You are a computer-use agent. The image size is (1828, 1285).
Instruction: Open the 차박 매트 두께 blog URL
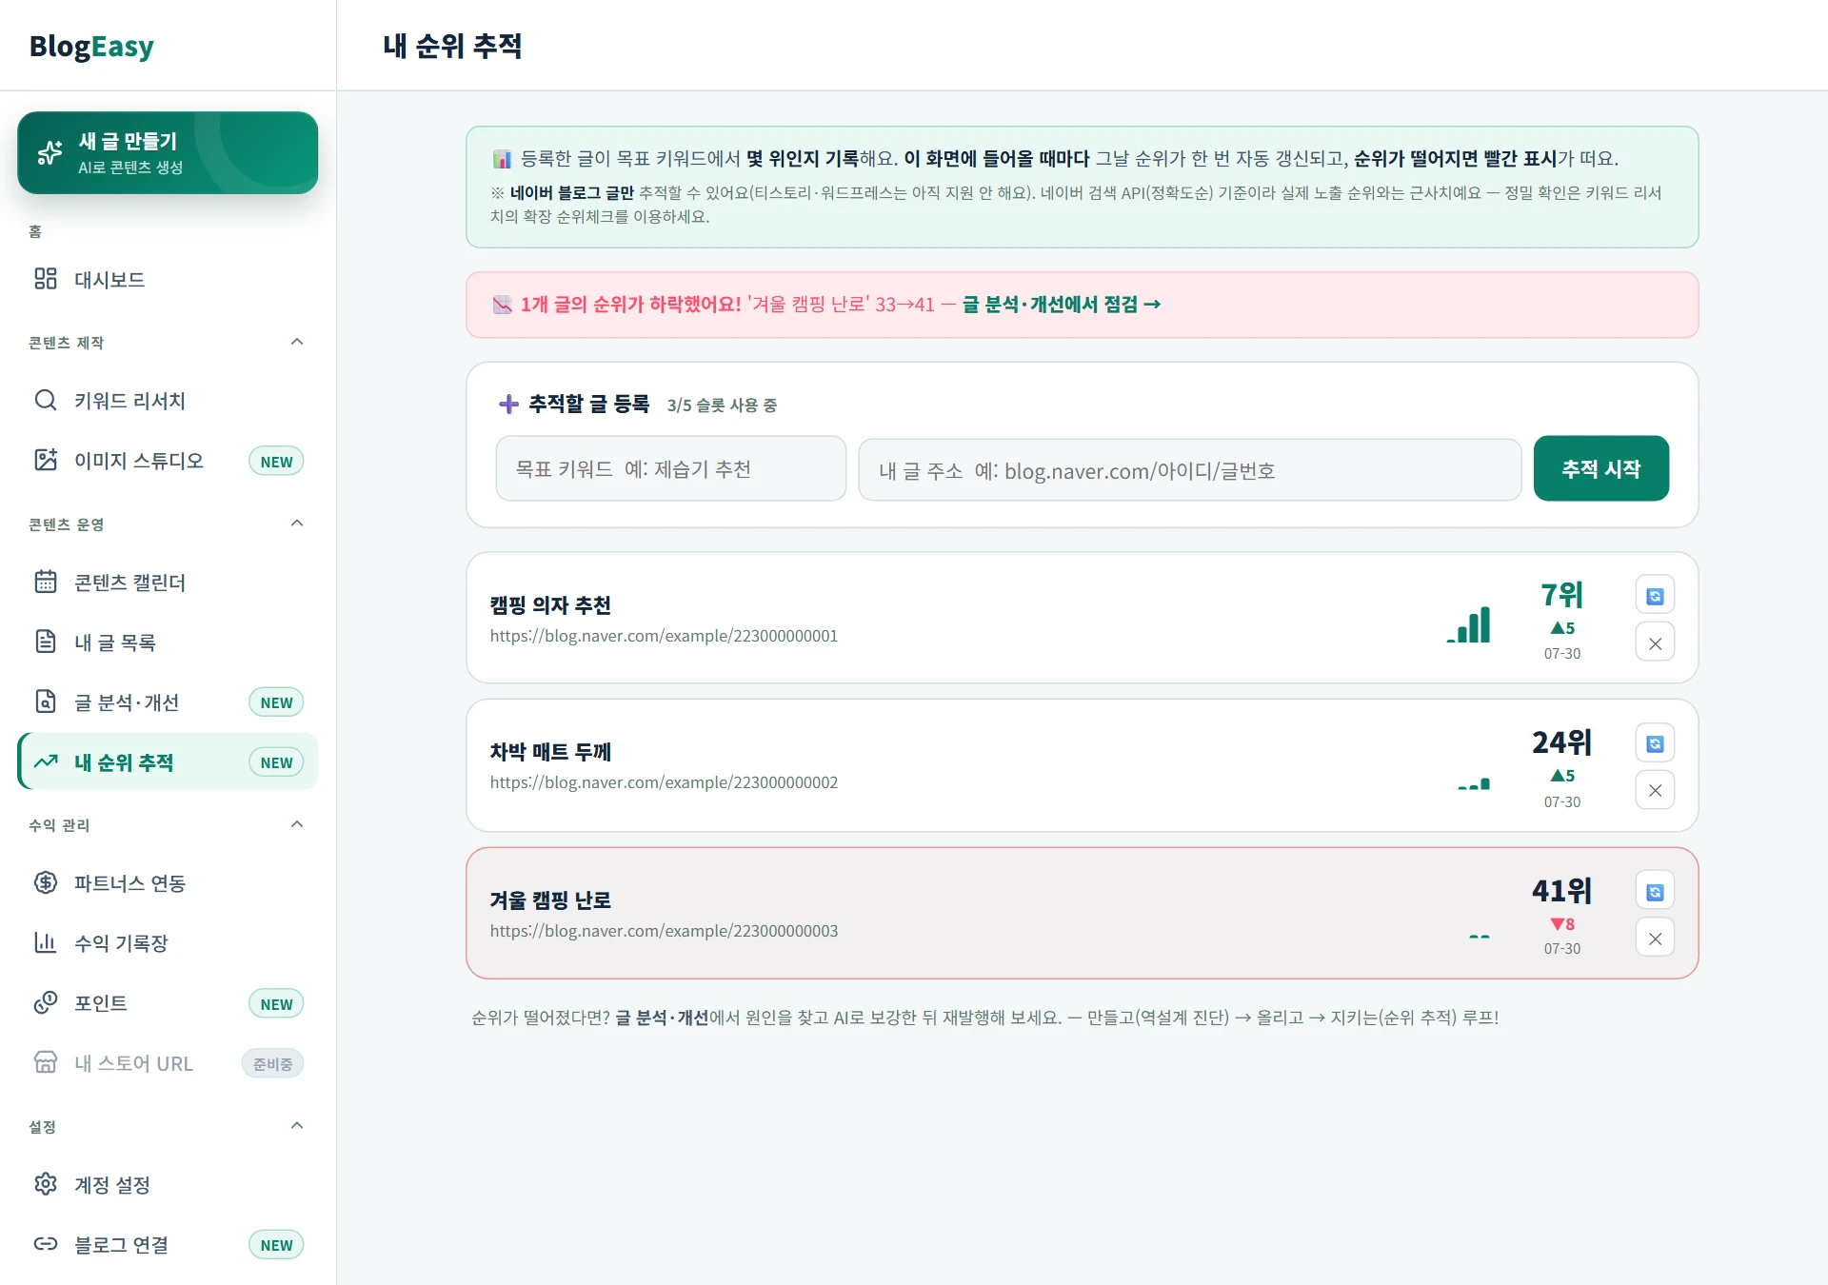pyautogui.click(x=664, y=782)
